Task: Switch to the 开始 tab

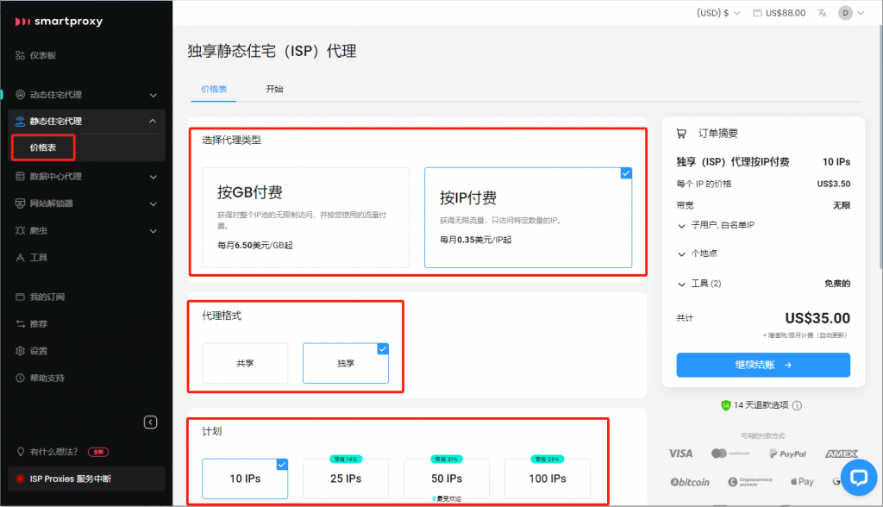Action: (x=274, y=89)
